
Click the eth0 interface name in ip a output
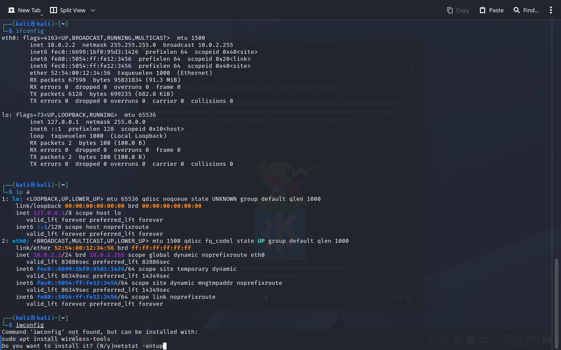click(x=21, y=241)
